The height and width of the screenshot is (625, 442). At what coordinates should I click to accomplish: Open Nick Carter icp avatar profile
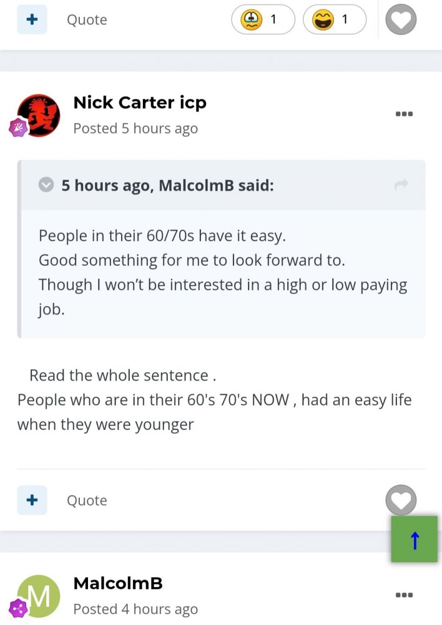click(x=39, y=115)
